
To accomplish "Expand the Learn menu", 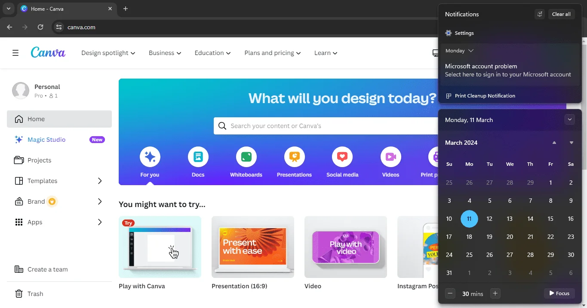I will [326, 53].
